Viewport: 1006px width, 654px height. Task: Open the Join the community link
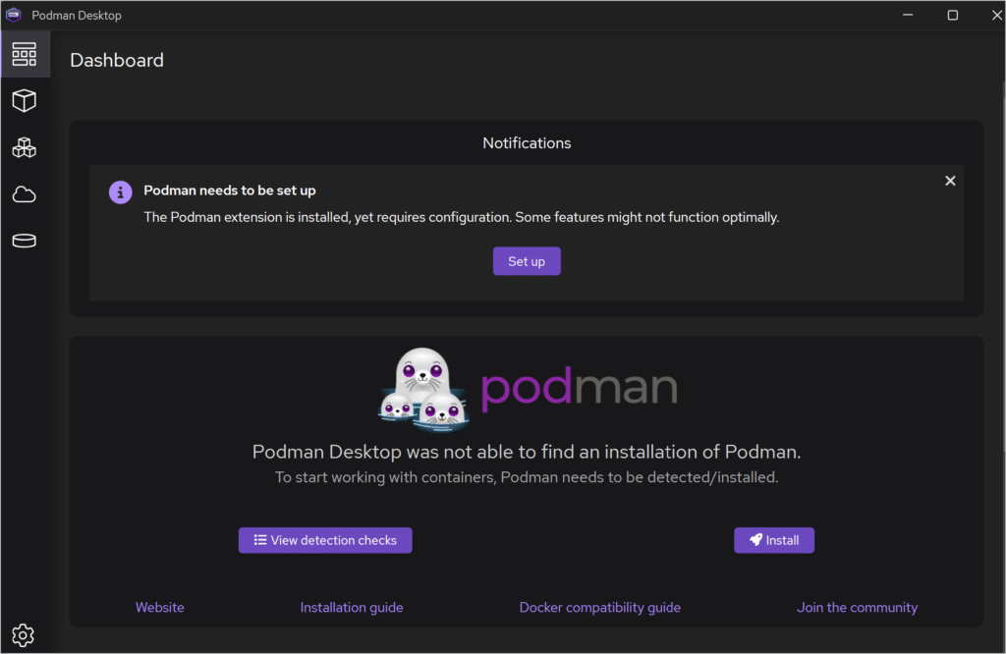click(x=857, y=607)
